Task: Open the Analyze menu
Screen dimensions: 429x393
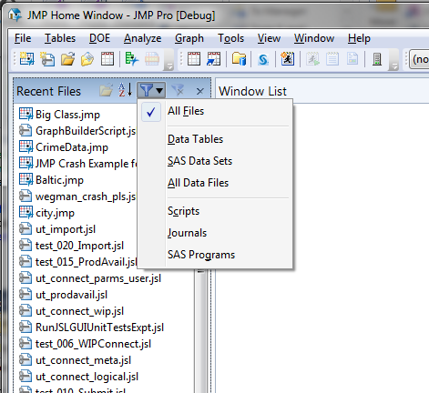Action: tap(142, 38)
